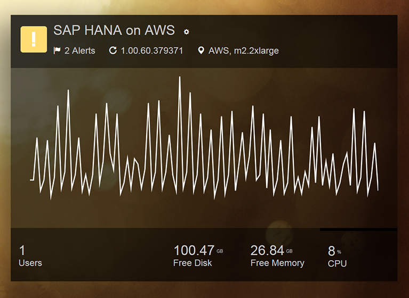Switch to the Free Memory metric
The width and height of the screenshot is (409, 298).
(x=277, y=263)
